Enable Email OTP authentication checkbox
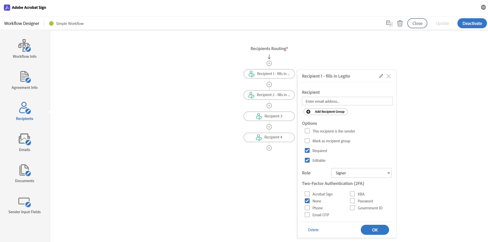 pos(307,215)
